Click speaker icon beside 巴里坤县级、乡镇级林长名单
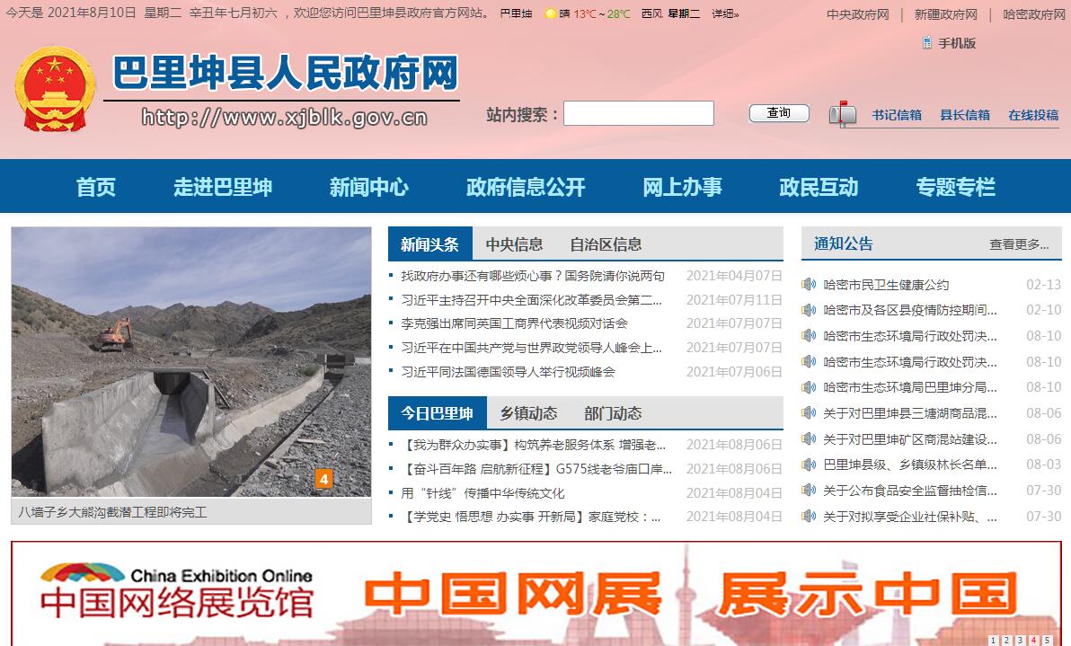 809,465
